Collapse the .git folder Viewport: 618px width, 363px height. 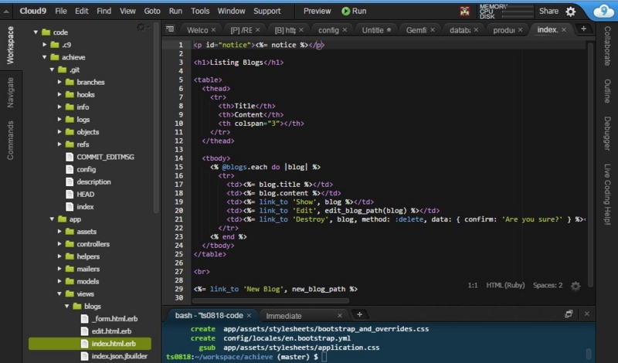click(52, 70)
